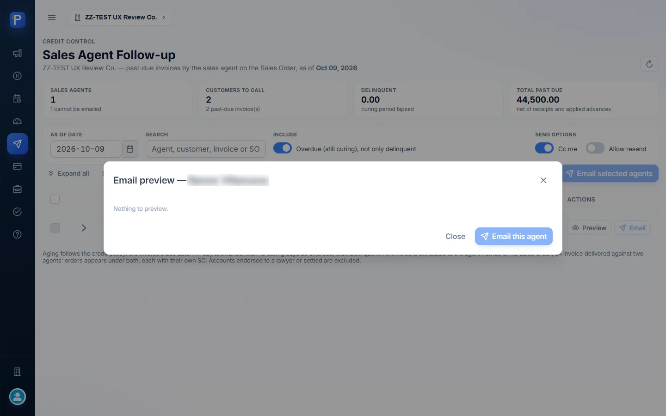Open the check-circle icon in sidebar
The image size is (666, 416).
17,212
